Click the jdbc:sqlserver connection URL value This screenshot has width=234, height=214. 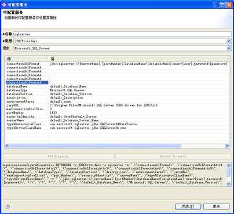(138, 64)
